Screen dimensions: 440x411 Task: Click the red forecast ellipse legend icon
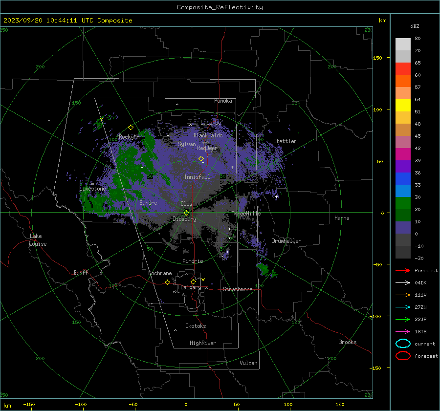(403, 356)
